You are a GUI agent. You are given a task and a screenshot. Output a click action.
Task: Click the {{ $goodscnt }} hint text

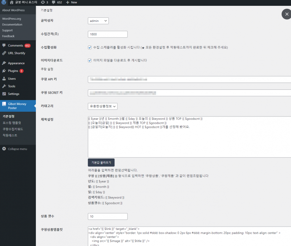[112, 203]
